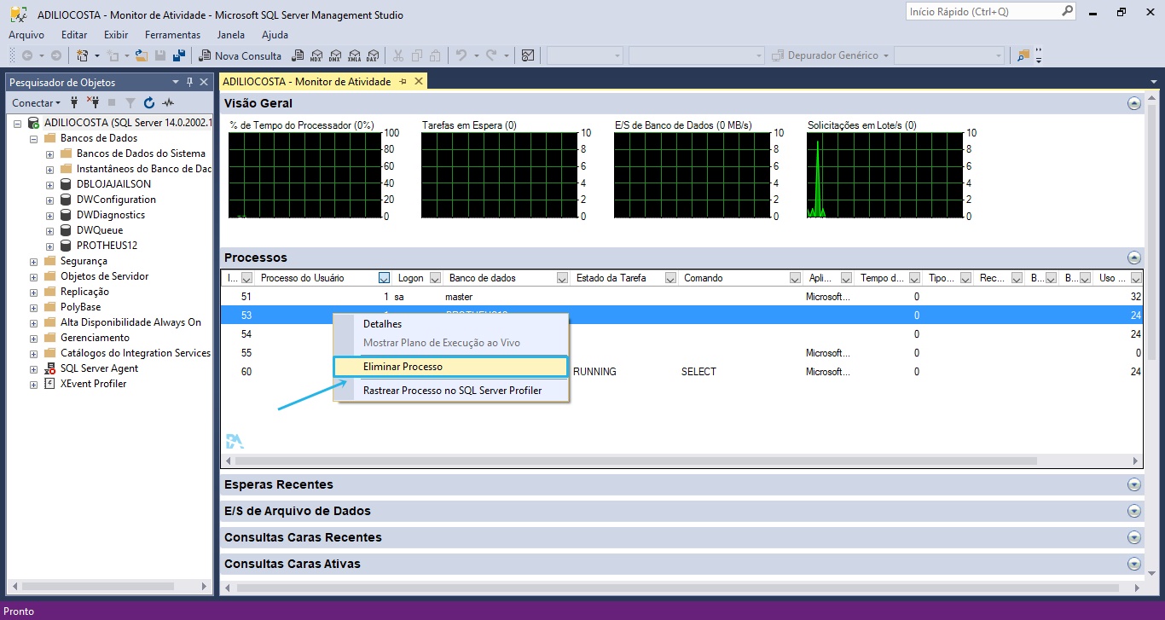Click the Processos grid horizontal scrollbar
This screenshot has width=1165, height=620.
click(635, 461)
